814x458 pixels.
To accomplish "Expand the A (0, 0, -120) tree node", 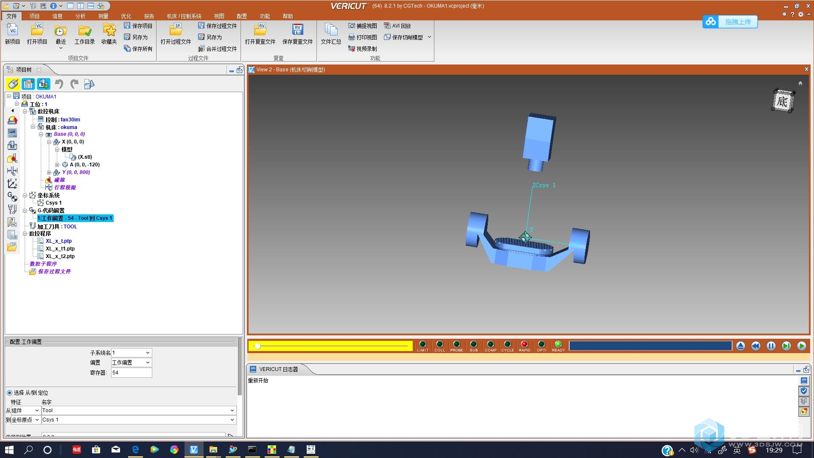I will point(57,165).
